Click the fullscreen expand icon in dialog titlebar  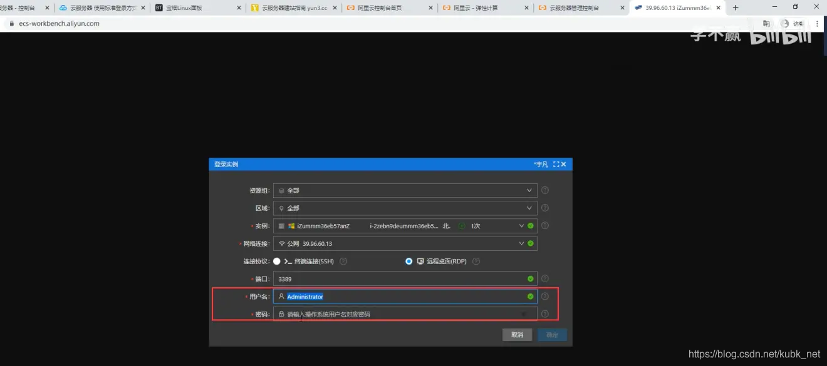coord(555,164)
